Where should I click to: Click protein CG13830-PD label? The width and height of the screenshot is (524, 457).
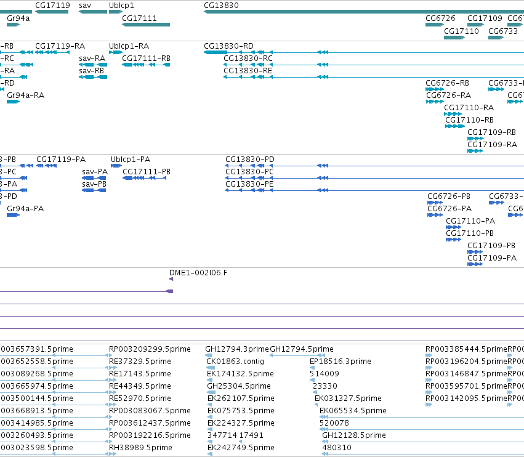click(x=250, y=159)
